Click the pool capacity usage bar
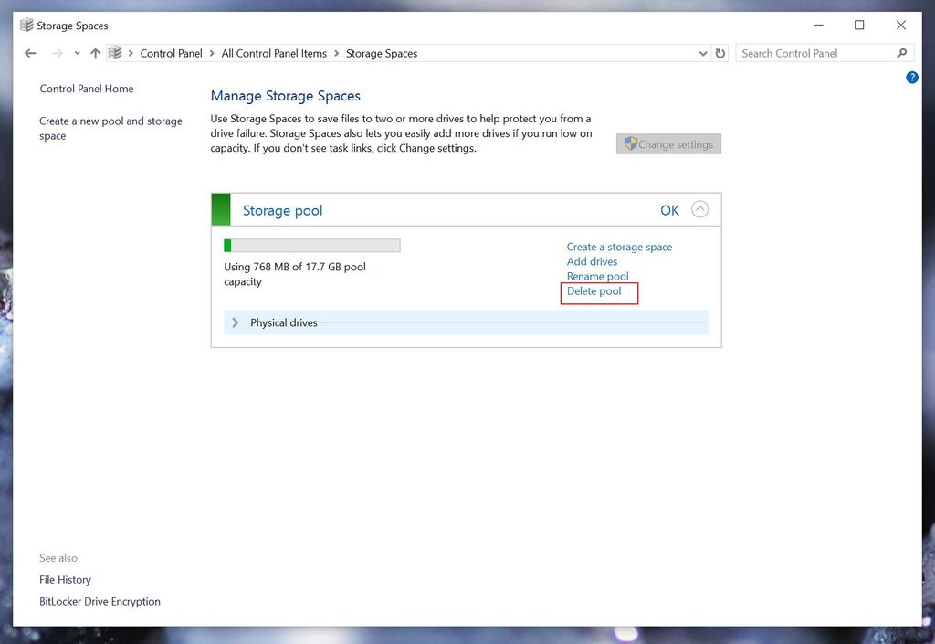 click(311, 245)
